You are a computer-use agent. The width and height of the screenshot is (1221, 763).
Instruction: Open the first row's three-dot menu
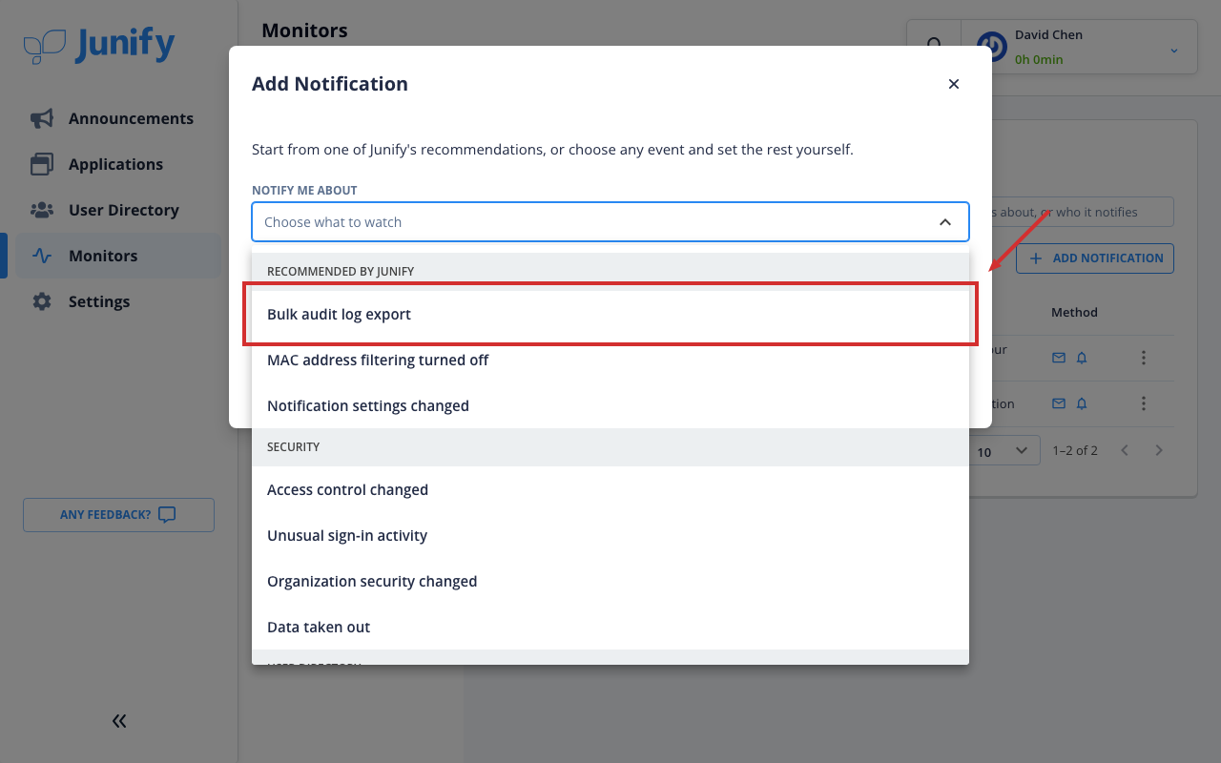tap(1144, 358)
